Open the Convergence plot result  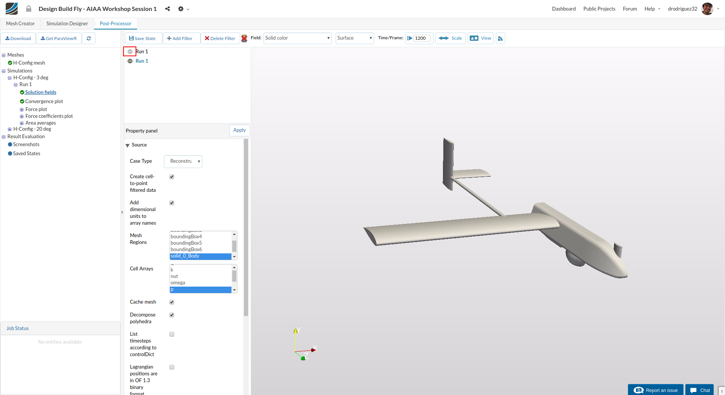point(44,101)
